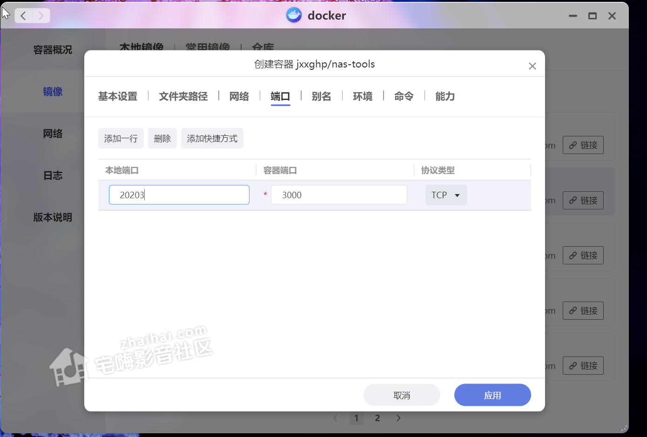Open 容器概况 in the sidebar
647x437 pixels.
point(53,50)
